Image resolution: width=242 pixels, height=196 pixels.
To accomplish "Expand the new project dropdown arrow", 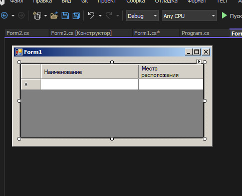I will click(x=46, y=16).
